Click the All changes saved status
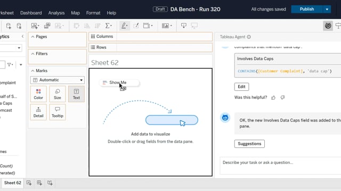This screenshot has height=191, width=341. click(269, 9)
